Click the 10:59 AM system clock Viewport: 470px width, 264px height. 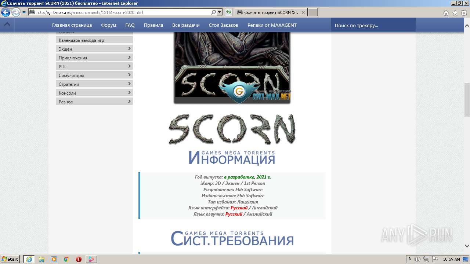click(452, 259)
